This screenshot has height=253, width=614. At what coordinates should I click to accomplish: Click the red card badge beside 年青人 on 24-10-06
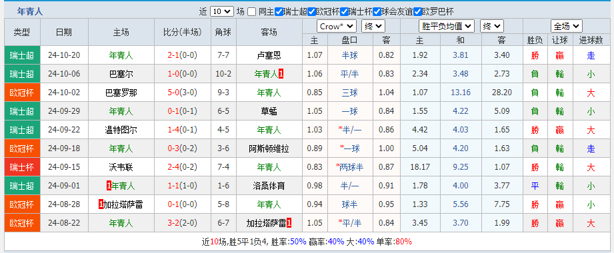pos(281,74)
